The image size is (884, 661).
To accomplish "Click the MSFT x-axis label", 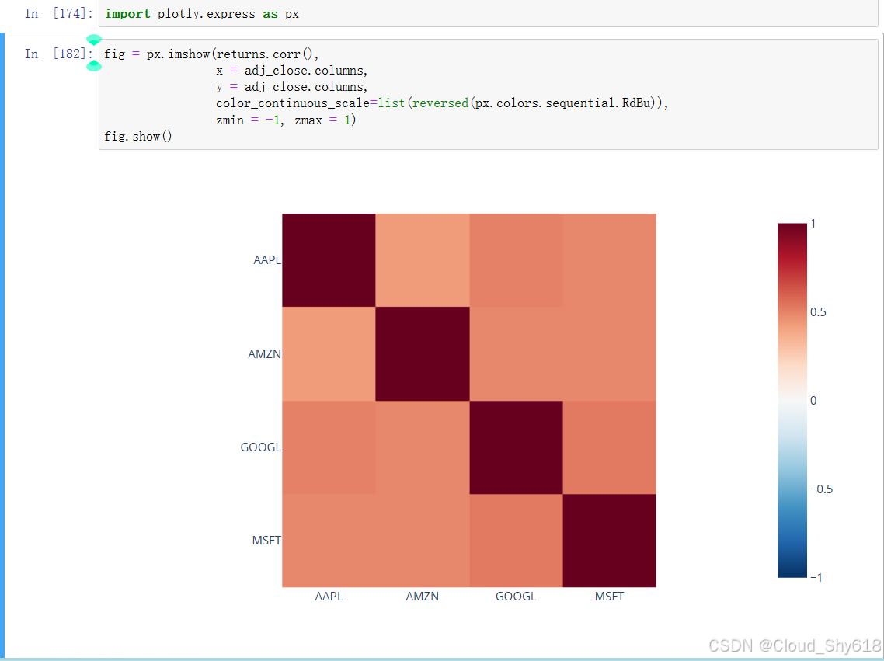I will [610, 597].
